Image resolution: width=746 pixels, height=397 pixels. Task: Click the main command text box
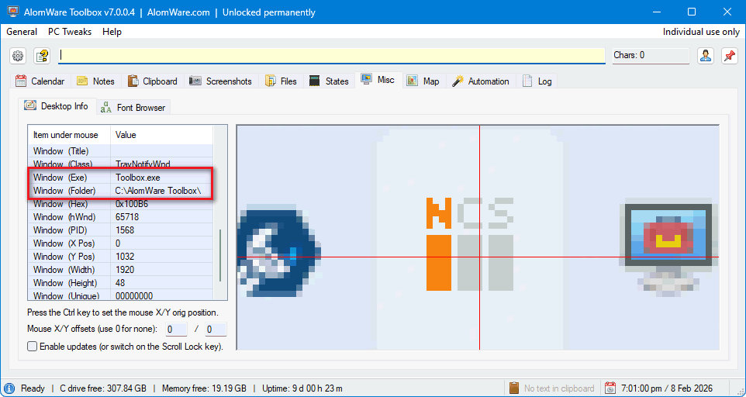[332, 56]
